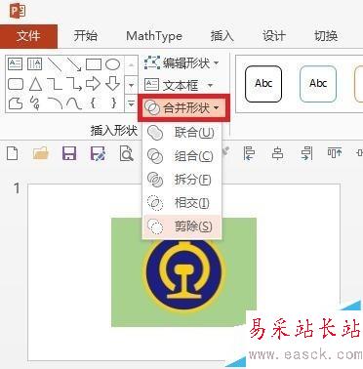Click the PowerPoint application logo

click(x=18, y=12)
